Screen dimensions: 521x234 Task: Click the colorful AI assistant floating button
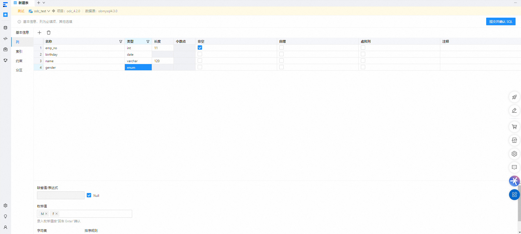coord(514,181)
